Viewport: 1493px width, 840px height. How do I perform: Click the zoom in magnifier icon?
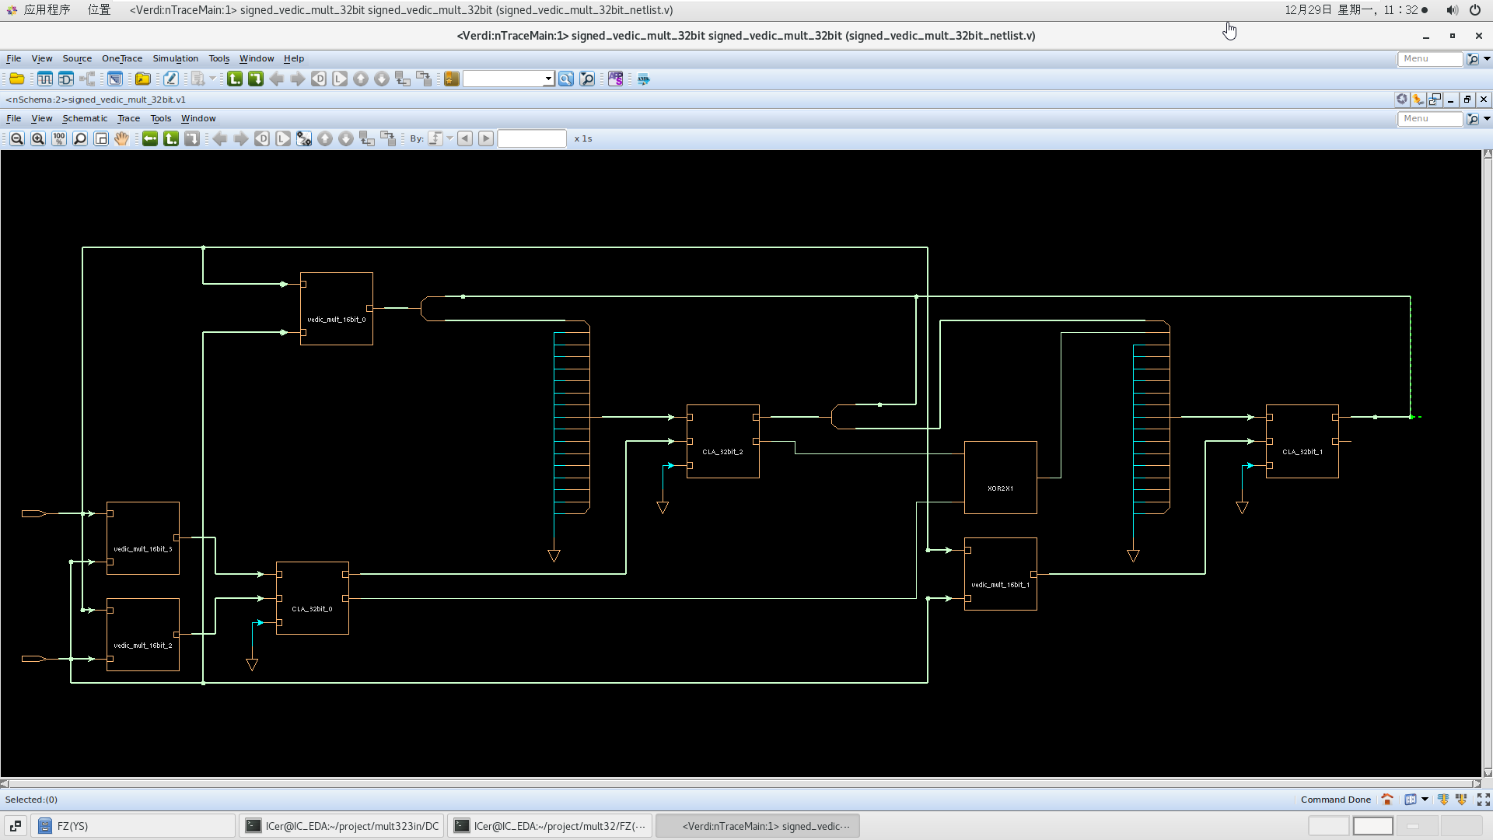[x=37, y=138]
